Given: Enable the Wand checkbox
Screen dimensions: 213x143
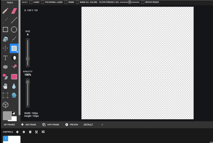Looking at the screenshot, I should coord(66,2).
